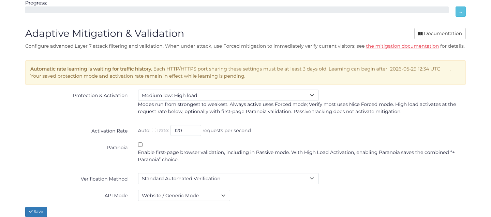Focus the Rate requests per second field
The height and width of the screenshot is (217, 491).
(x=186, y=130)
